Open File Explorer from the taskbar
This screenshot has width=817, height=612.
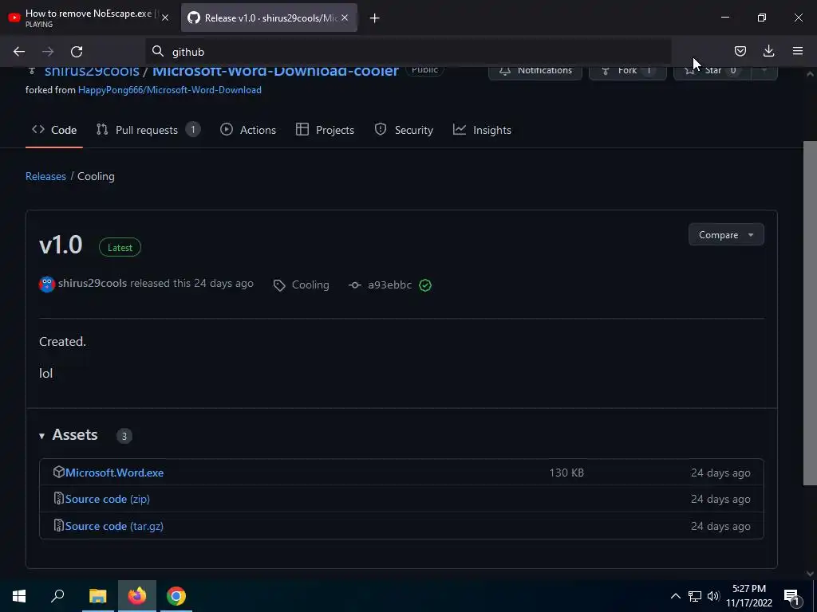97,596
